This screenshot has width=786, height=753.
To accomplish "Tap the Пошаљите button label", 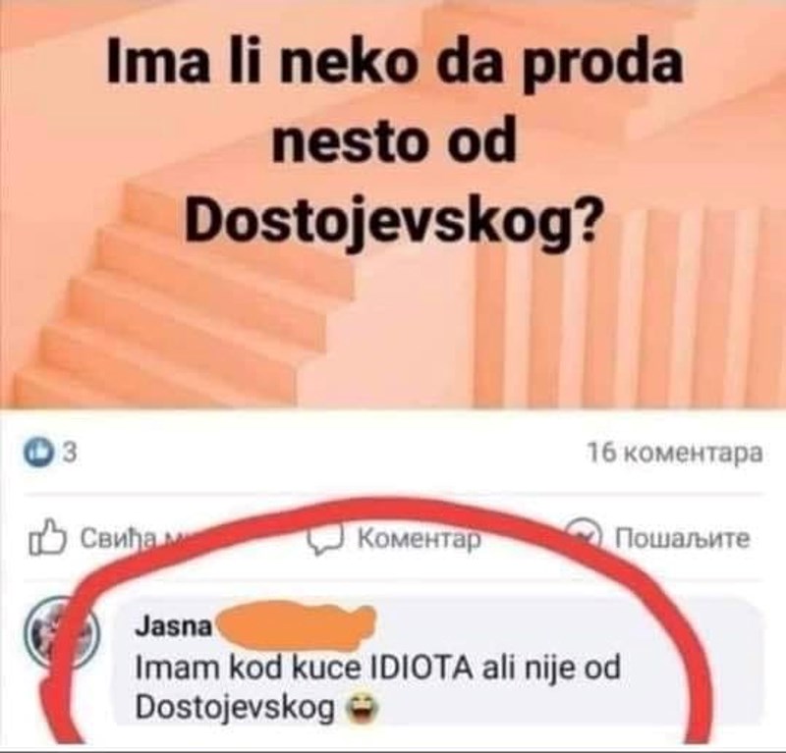I will pos(682,539).
